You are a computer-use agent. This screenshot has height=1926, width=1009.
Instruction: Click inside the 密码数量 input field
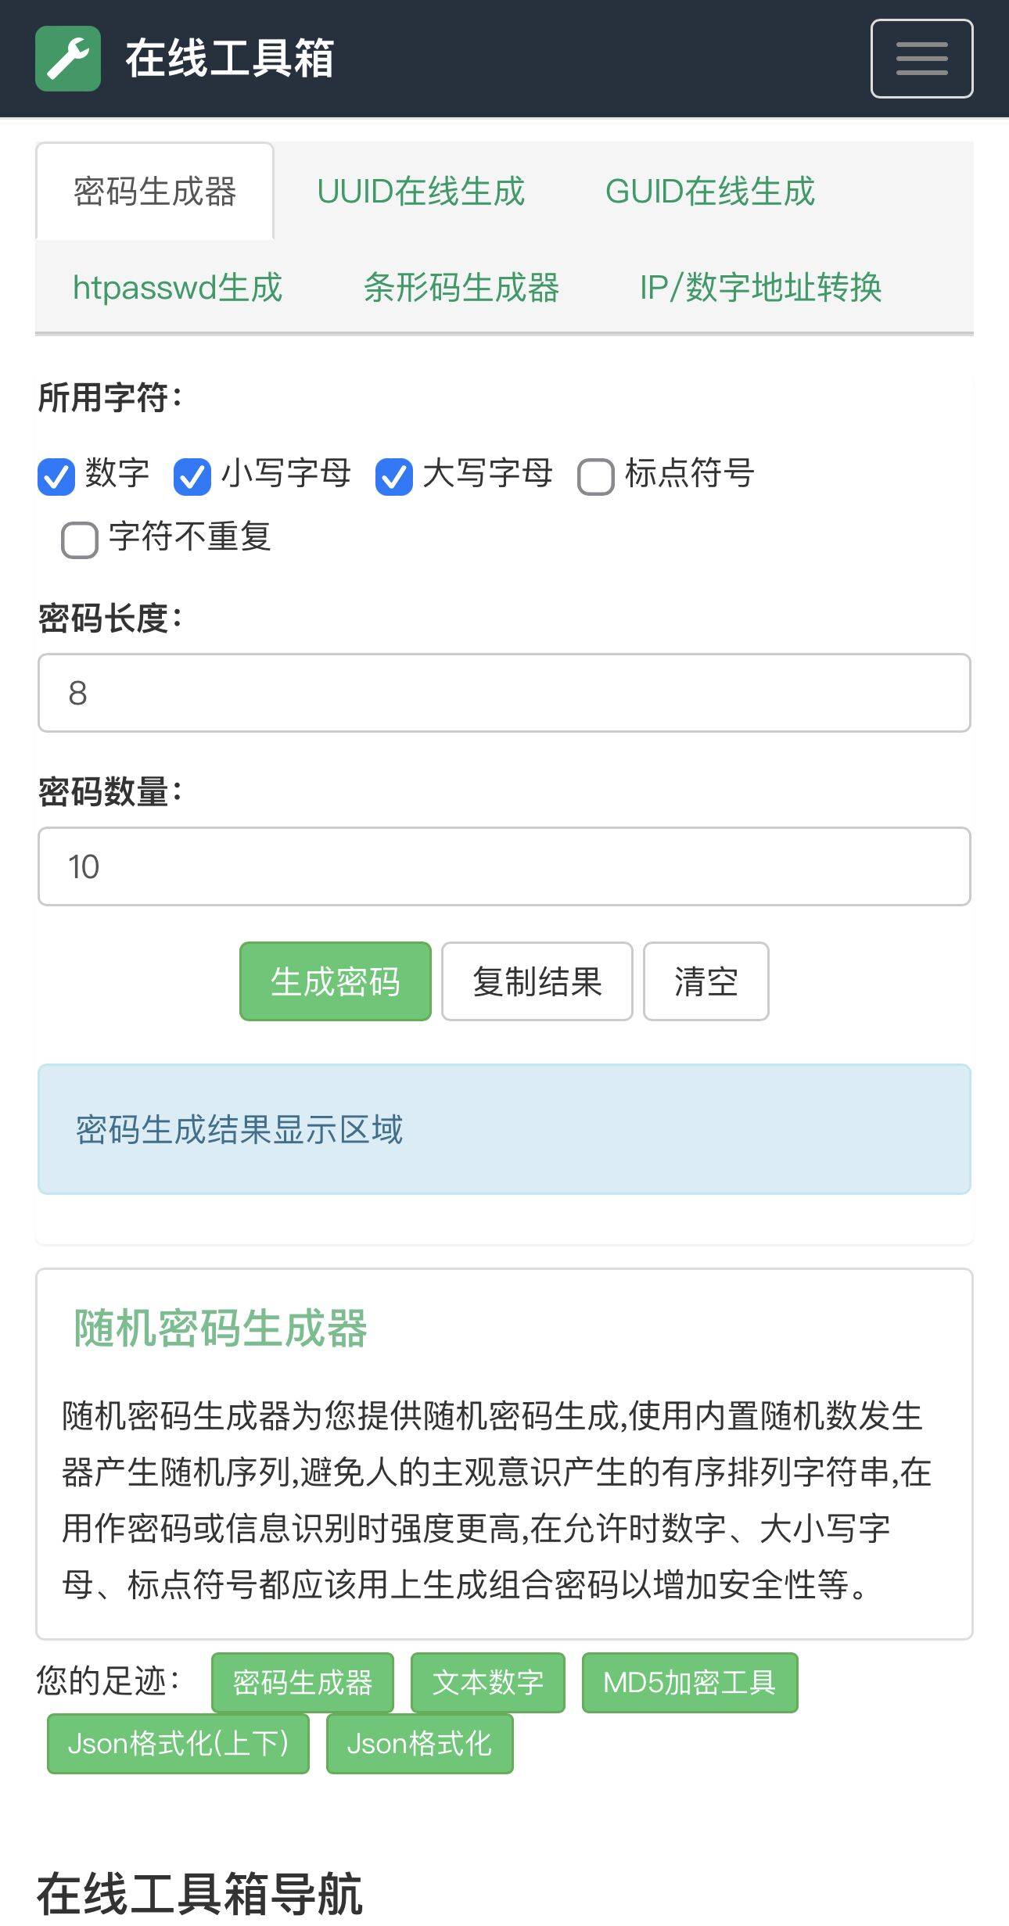pos(503,866)
